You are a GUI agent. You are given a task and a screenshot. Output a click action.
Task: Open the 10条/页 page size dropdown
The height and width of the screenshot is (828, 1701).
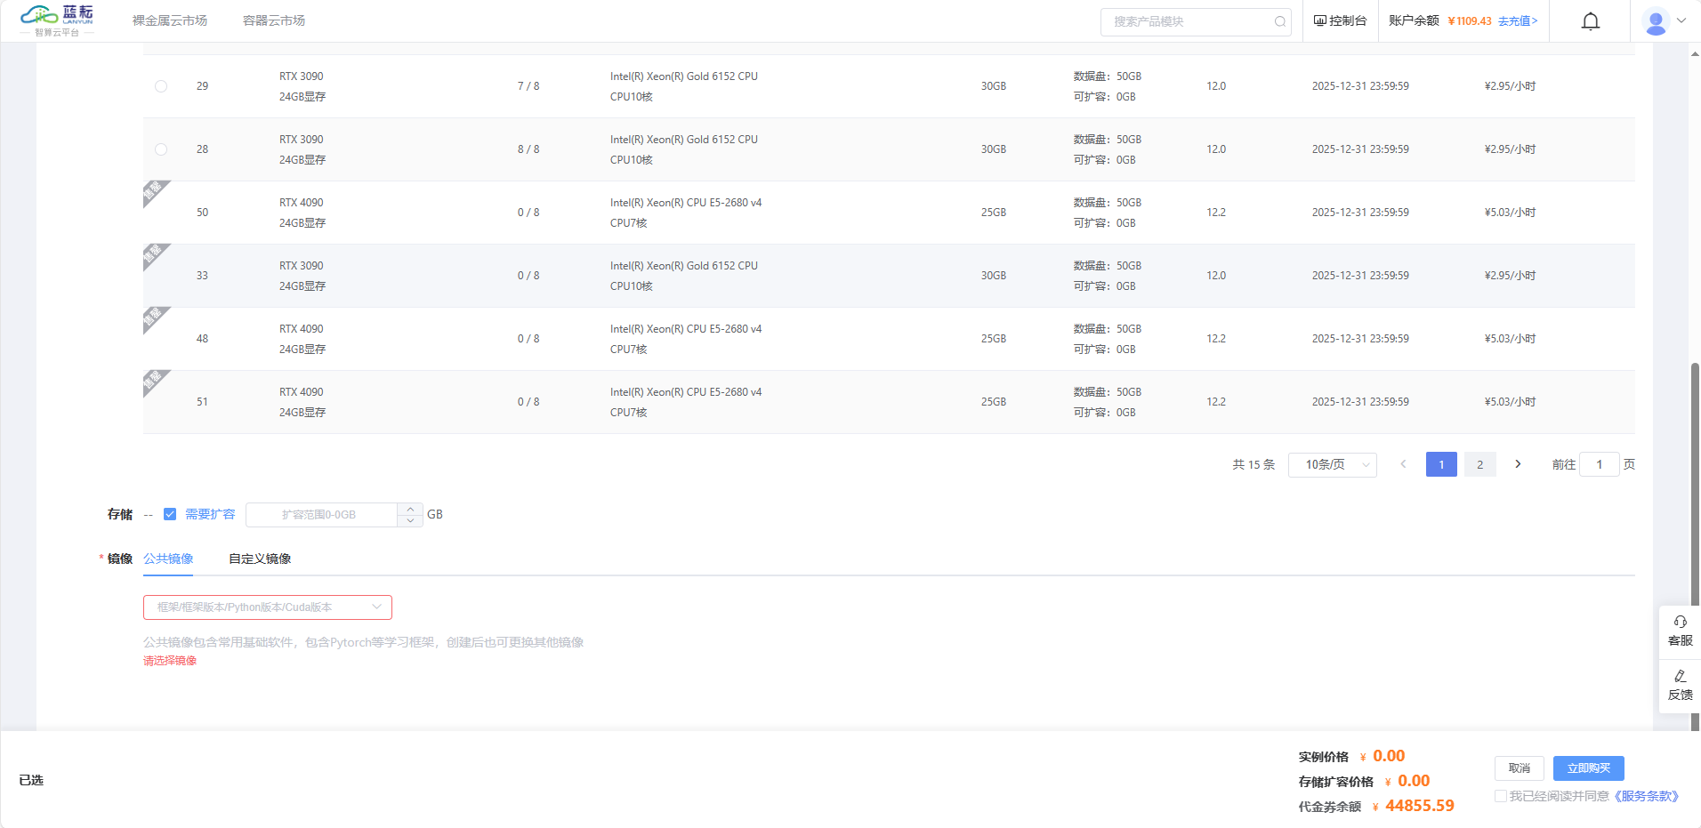point(1333,464)
